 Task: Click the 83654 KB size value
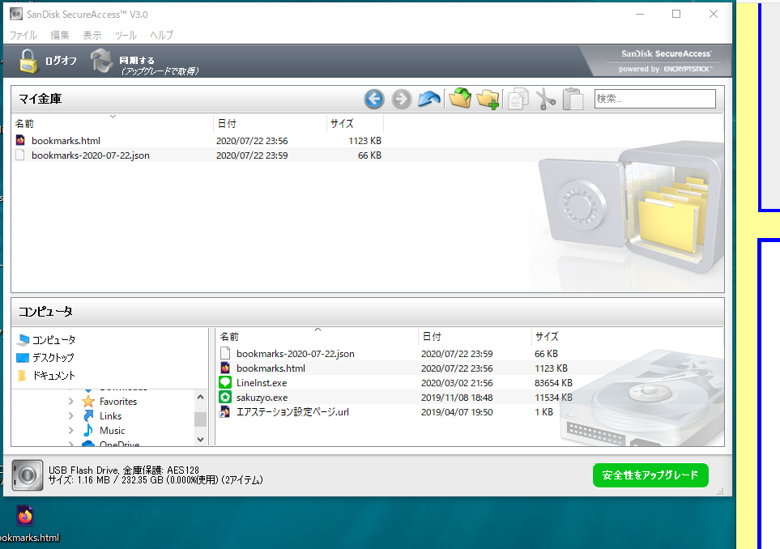coord(554,383)
